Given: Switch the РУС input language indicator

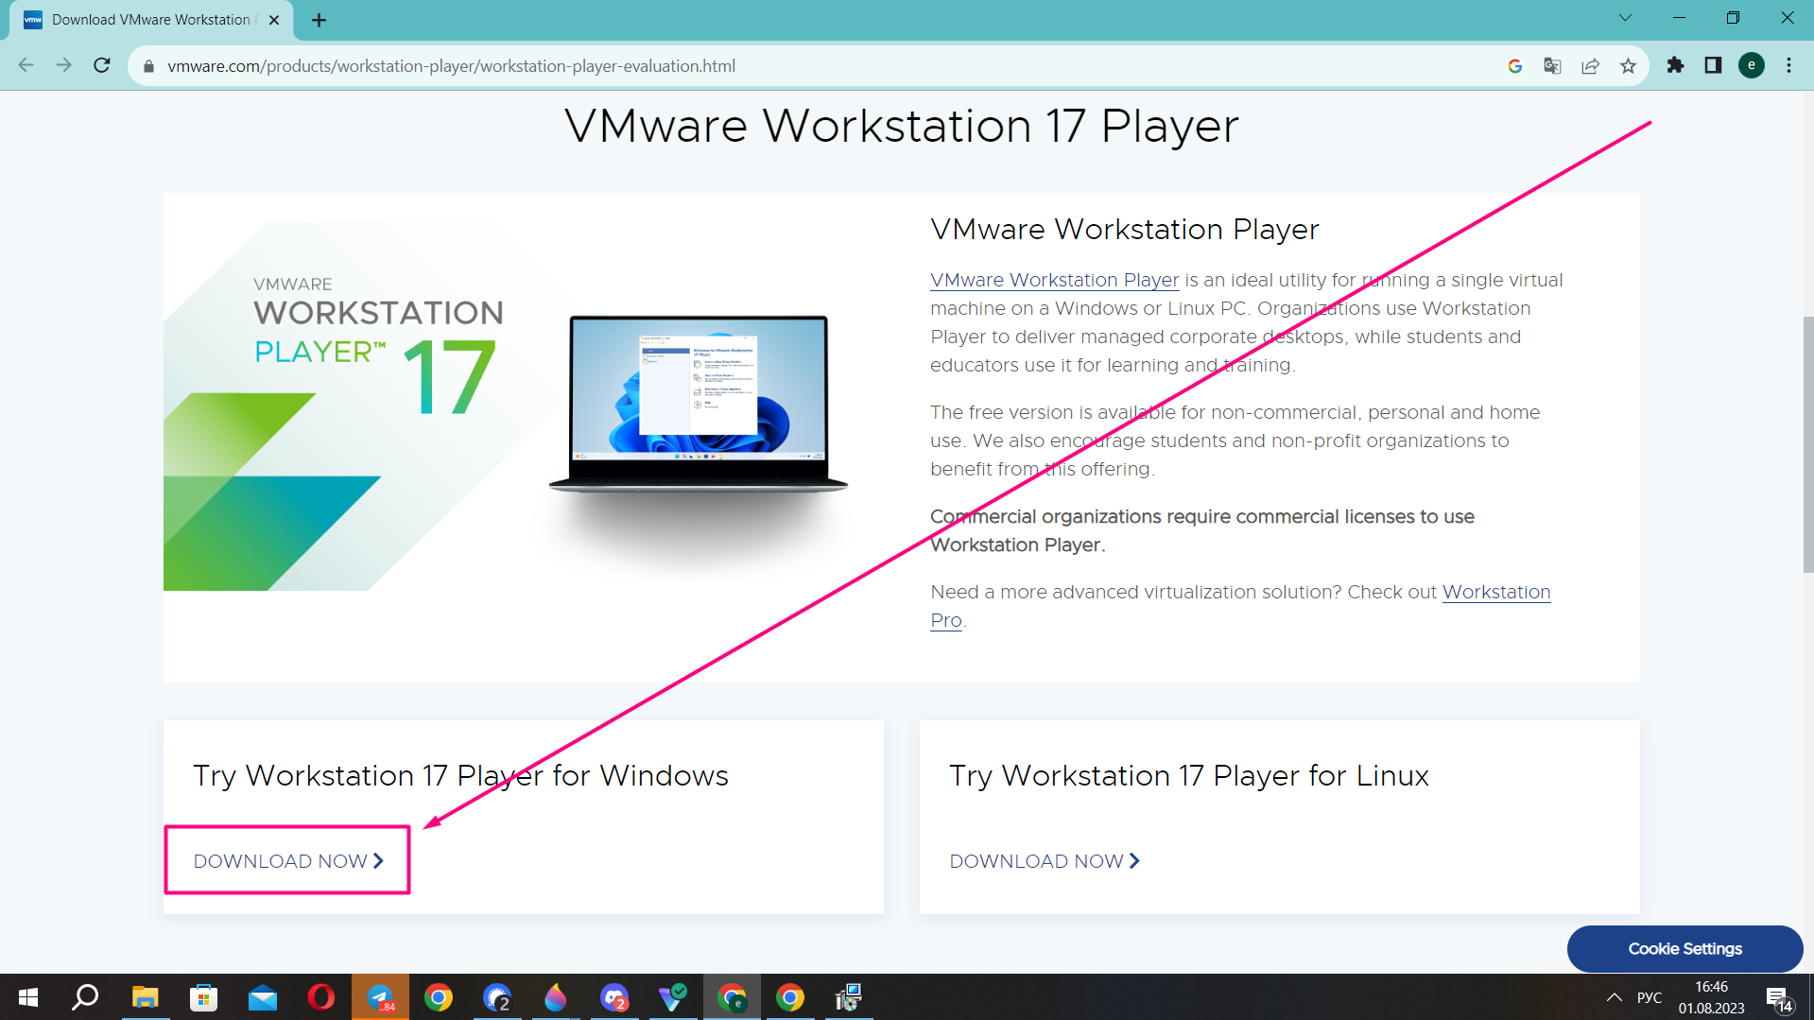Looking at the screenshot, I should point(1650,997).
